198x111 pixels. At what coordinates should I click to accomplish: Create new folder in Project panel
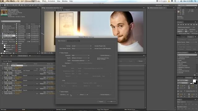click(x=4, y=53)
